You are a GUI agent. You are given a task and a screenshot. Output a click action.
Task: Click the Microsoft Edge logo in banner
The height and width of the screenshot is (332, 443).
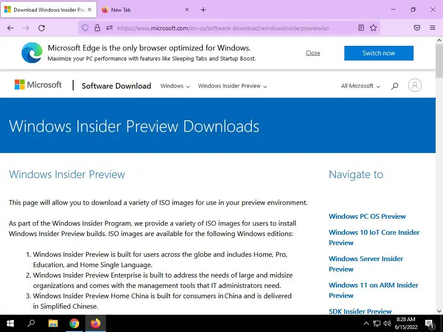(x=32, y=53)
